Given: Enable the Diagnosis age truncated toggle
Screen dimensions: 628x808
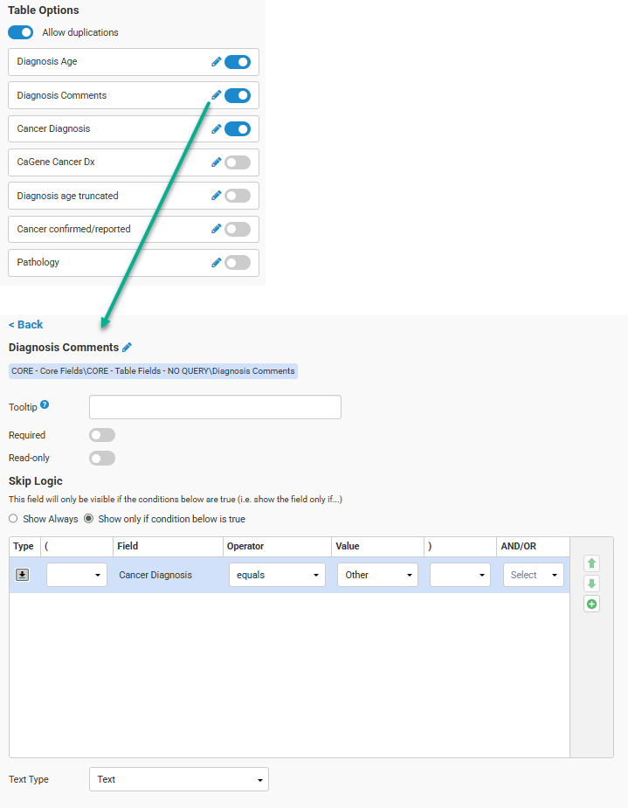Looking at the screenshot, I should 237,196.
